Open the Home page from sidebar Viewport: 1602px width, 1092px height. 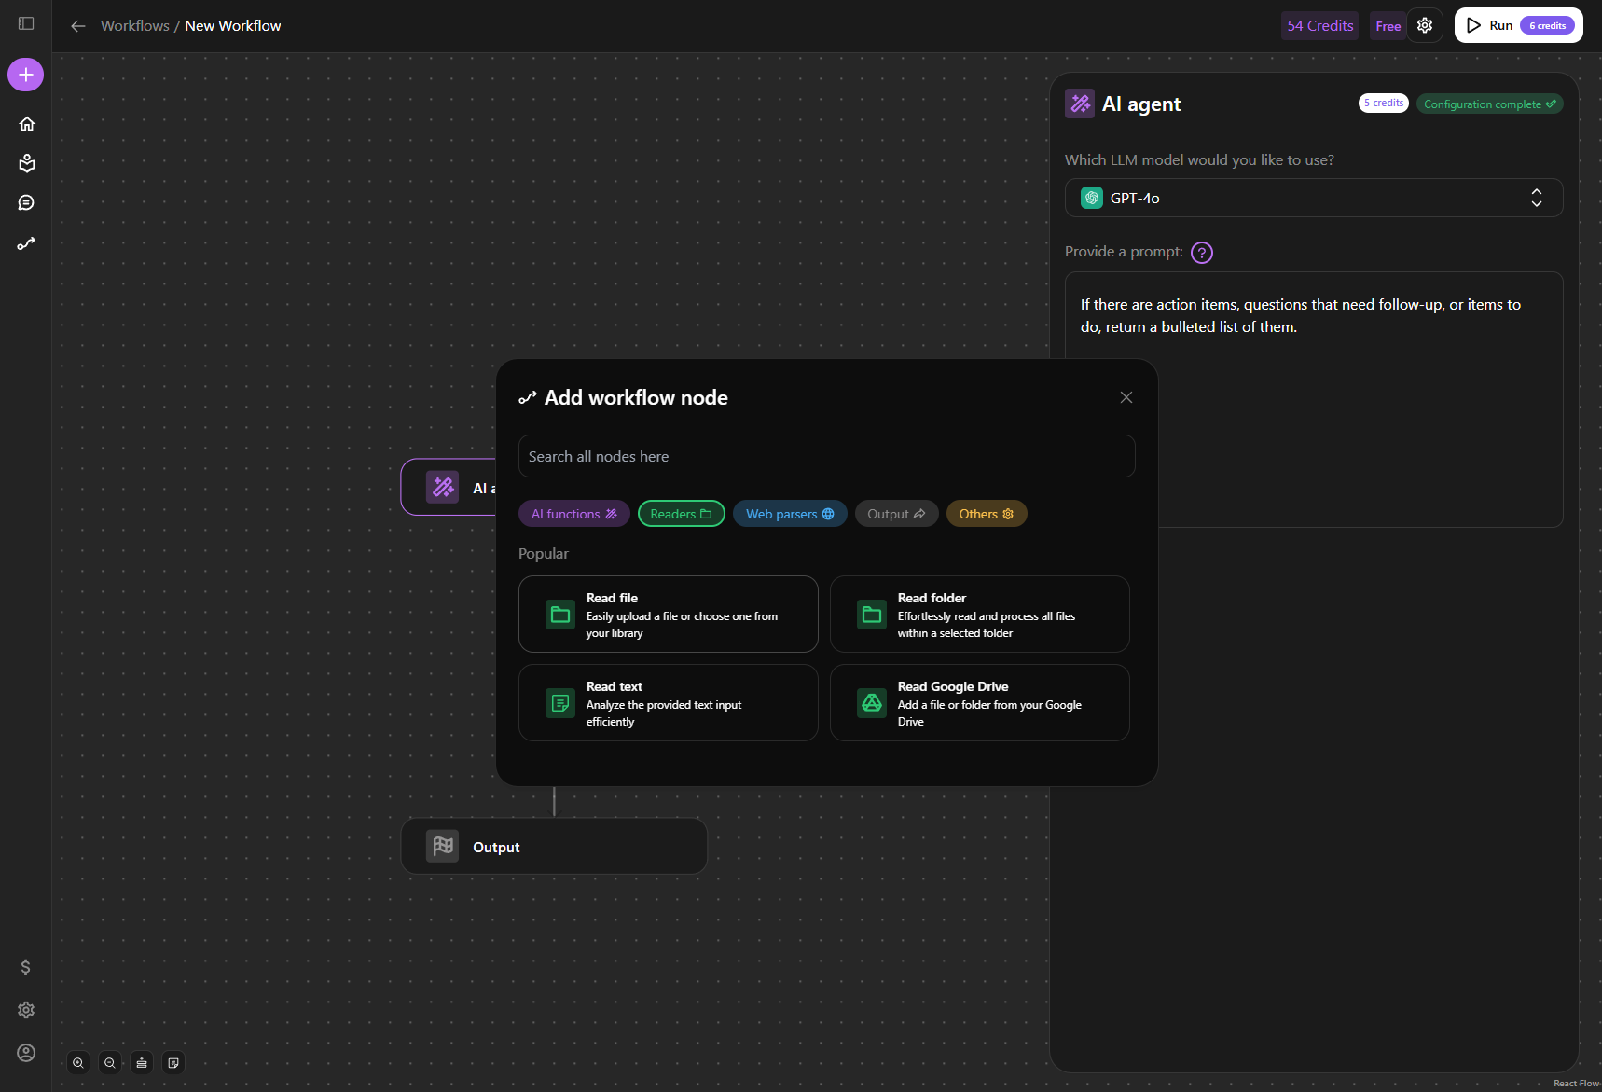26,124
